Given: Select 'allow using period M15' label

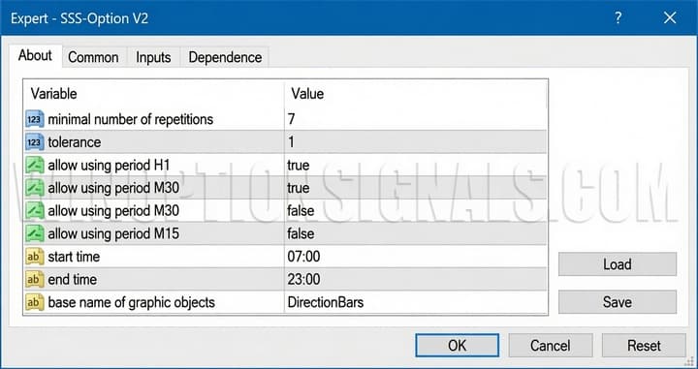Looking at the screenshot, I should pyautogui.click(x=113, y=233).
